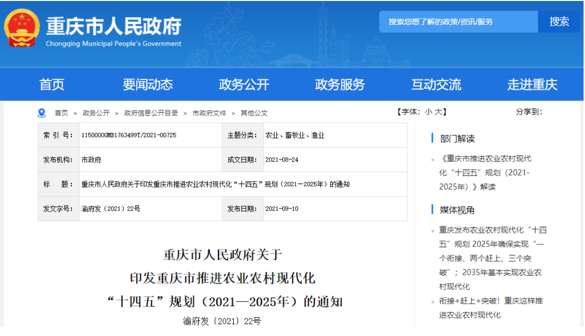Click the national emblem logo
This screenshot has width=585, height=336.
[x=22, y=28]
